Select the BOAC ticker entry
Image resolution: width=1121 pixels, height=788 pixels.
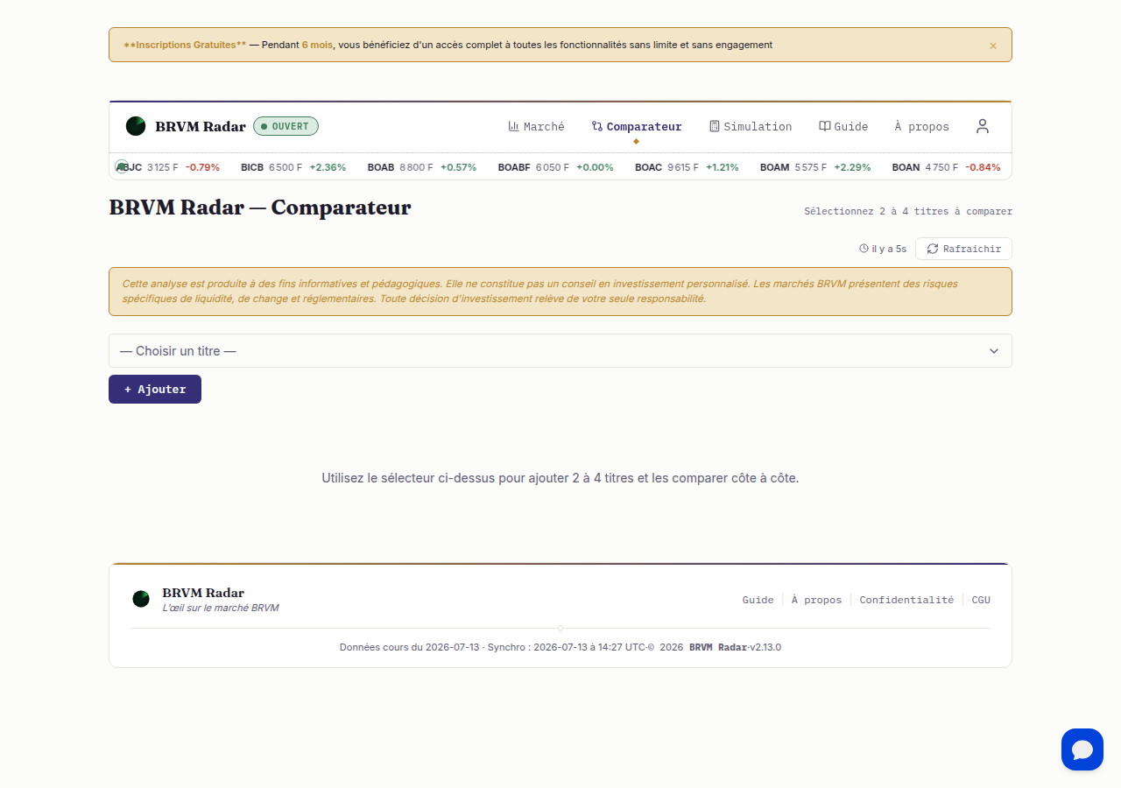(687, 167)
